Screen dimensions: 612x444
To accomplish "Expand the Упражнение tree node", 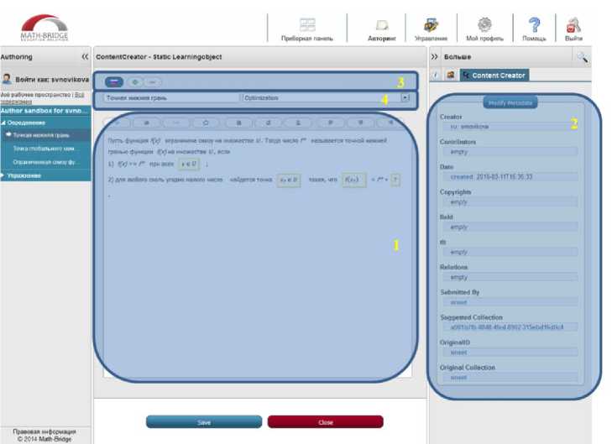I will click(3, 175).
